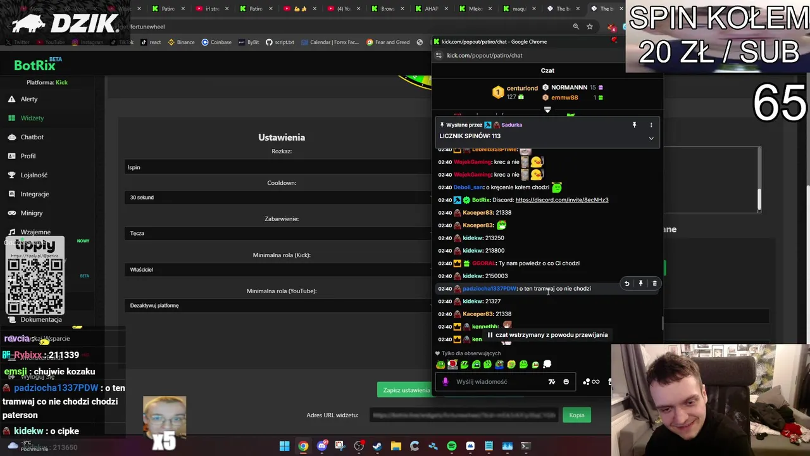Click paused-chat 'czat wstrzymany' banner
810x456 pixels.
[547, 335]
